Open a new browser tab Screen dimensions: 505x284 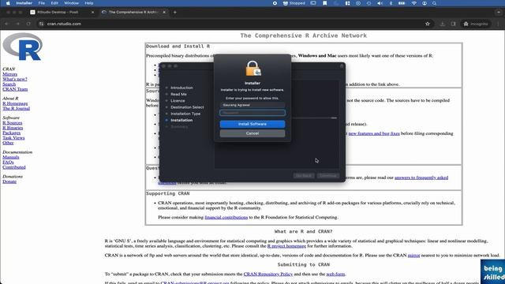[175, 13]
